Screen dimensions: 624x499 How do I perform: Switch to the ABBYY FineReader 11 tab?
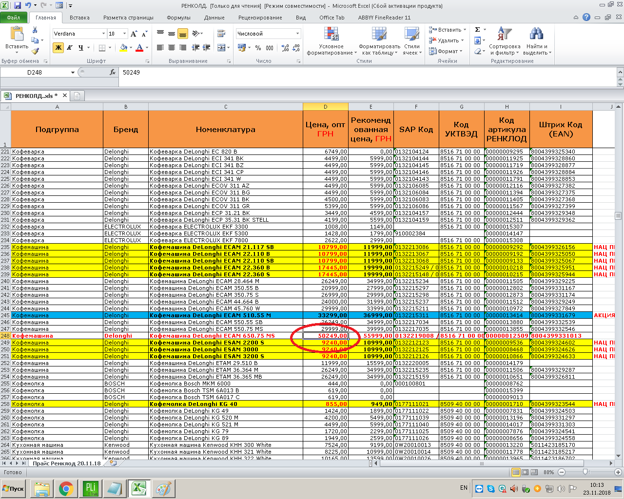(384, 18)
